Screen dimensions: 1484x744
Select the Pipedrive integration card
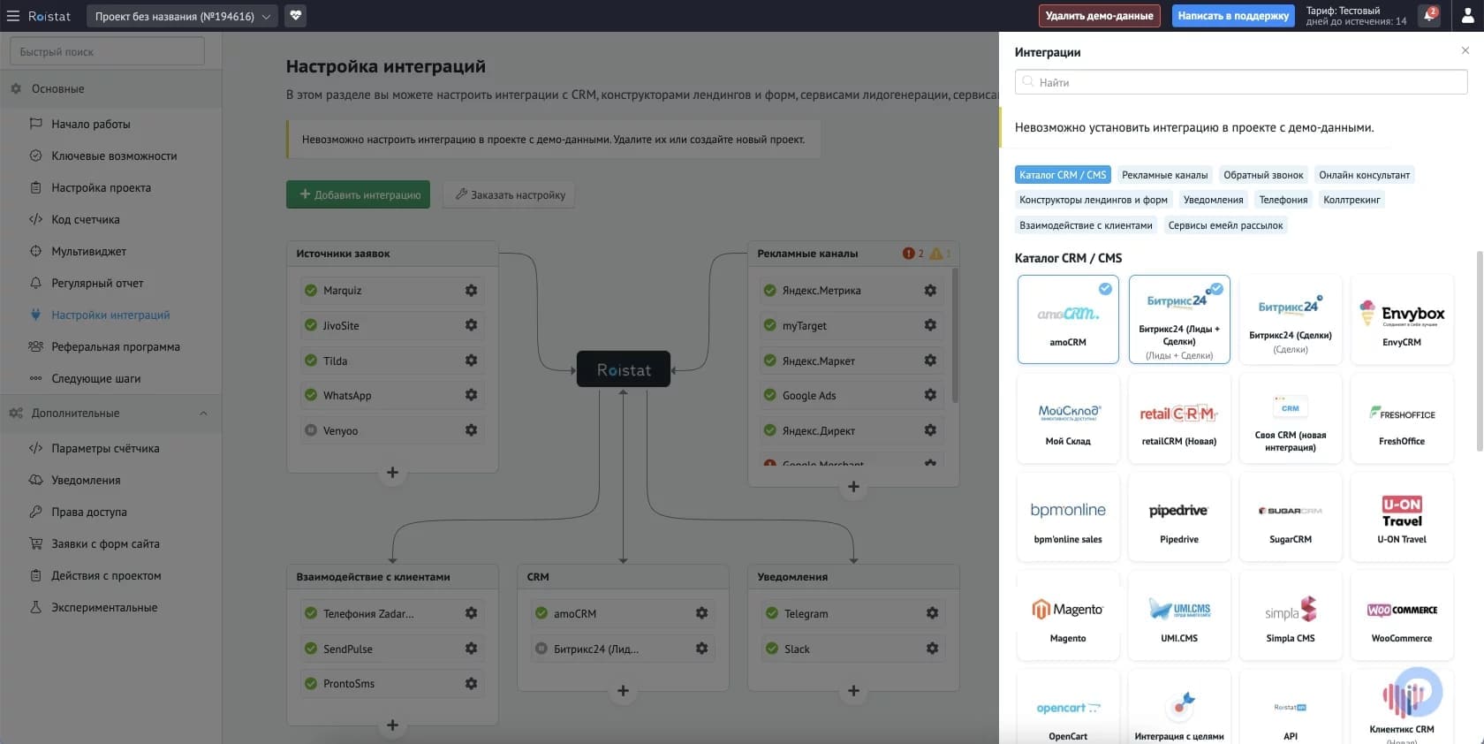[1179, 517]
